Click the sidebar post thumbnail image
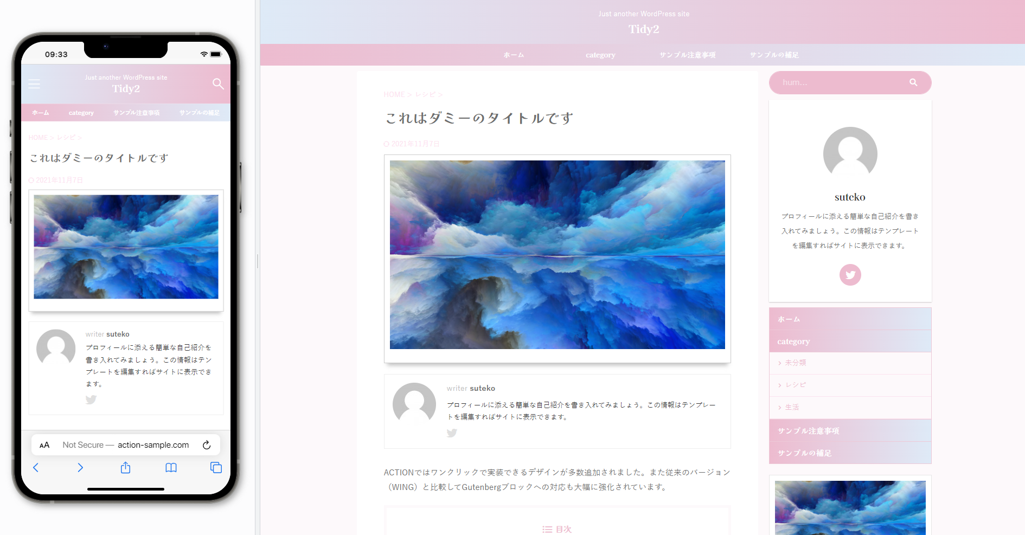 pyautogui.click(x=850, y=507)
